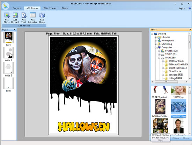Click the folder tree scroll-down arrow

pyautogui.click(x=190, y=79)
